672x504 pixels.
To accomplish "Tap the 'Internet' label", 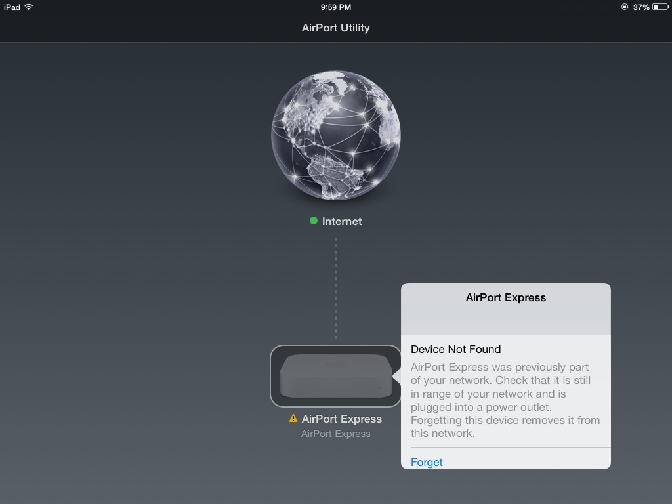I will (x=342, y=221).
